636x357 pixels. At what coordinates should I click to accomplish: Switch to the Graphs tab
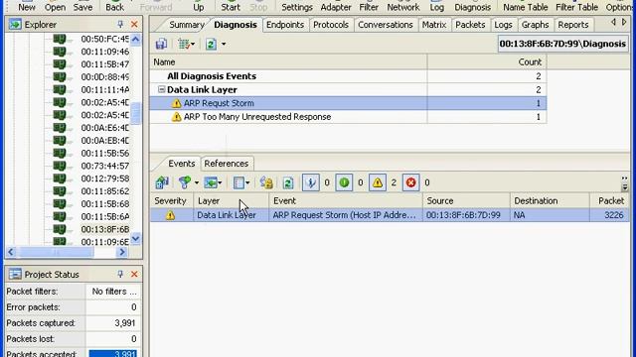point(535,25)
